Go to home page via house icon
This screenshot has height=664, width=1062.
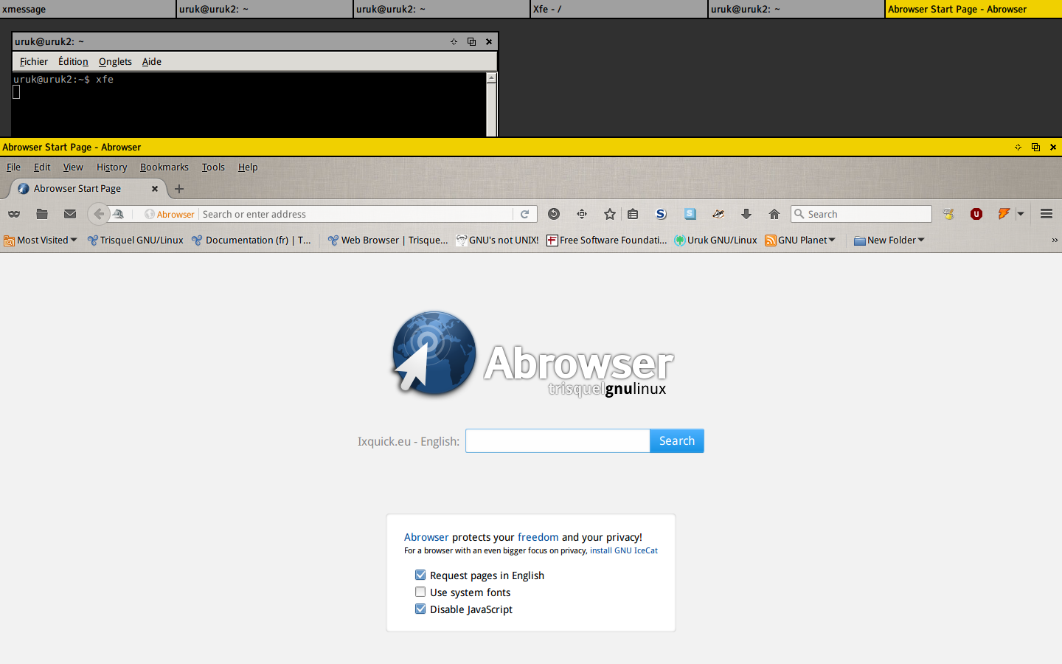point(774,214)
